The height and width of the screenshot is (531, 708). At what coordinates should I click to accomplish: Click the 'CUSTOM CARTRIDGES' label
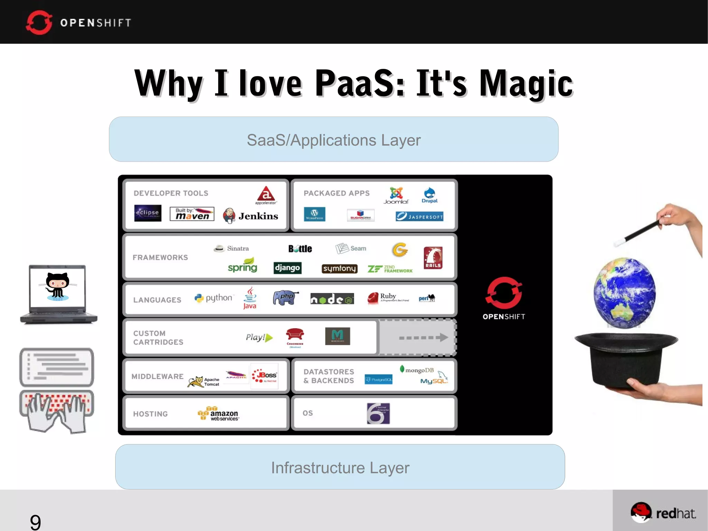coord(158,338)
